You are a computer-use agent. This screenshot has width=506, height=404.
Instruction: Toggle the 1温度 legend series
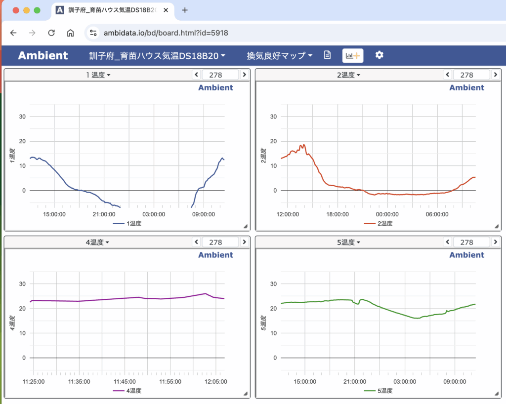(127, 223)
